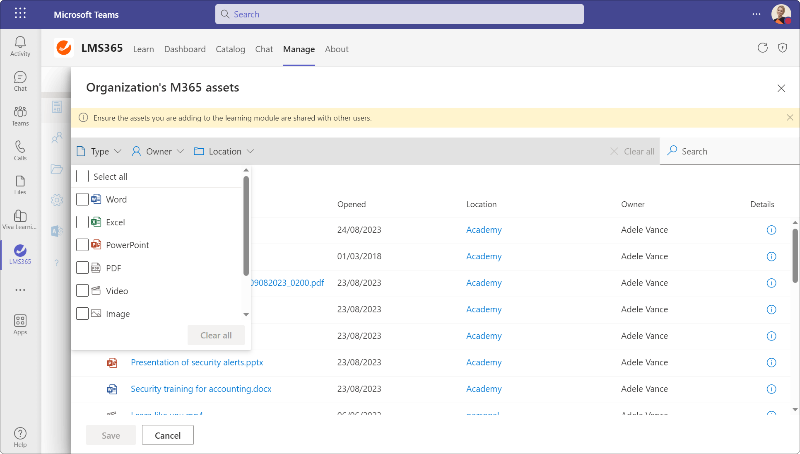Tick the PowerPoint type checkbox
Screen dimensions: 800x454
click(82, 245)
